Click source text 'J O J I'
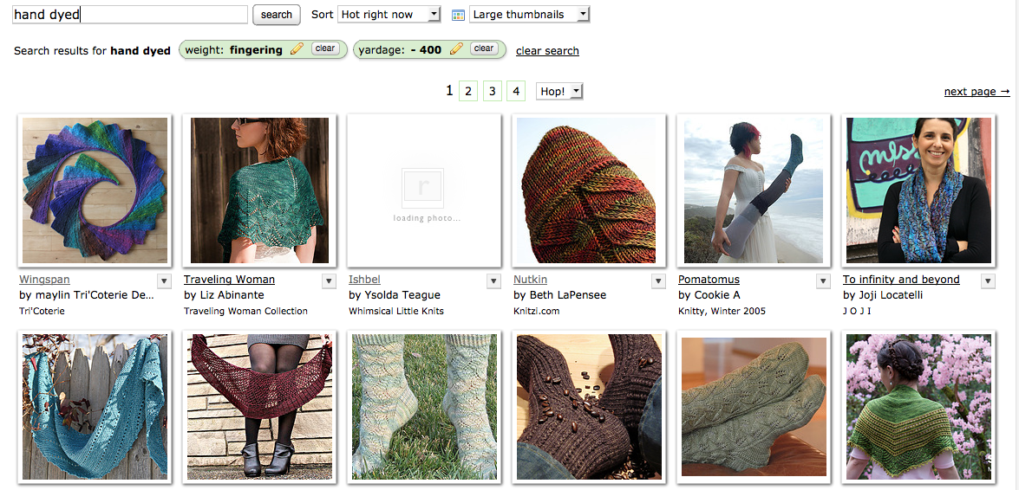The width and height of the screenshot is (1019, 490). (x=858, y=311)
